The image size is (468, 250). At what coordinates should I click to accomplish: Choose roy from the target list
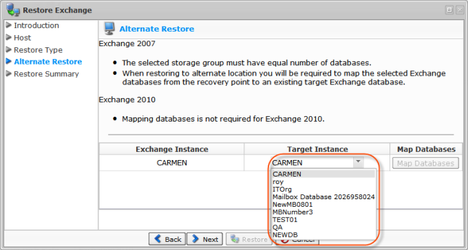pyautogui.click(x=323, y=181)
